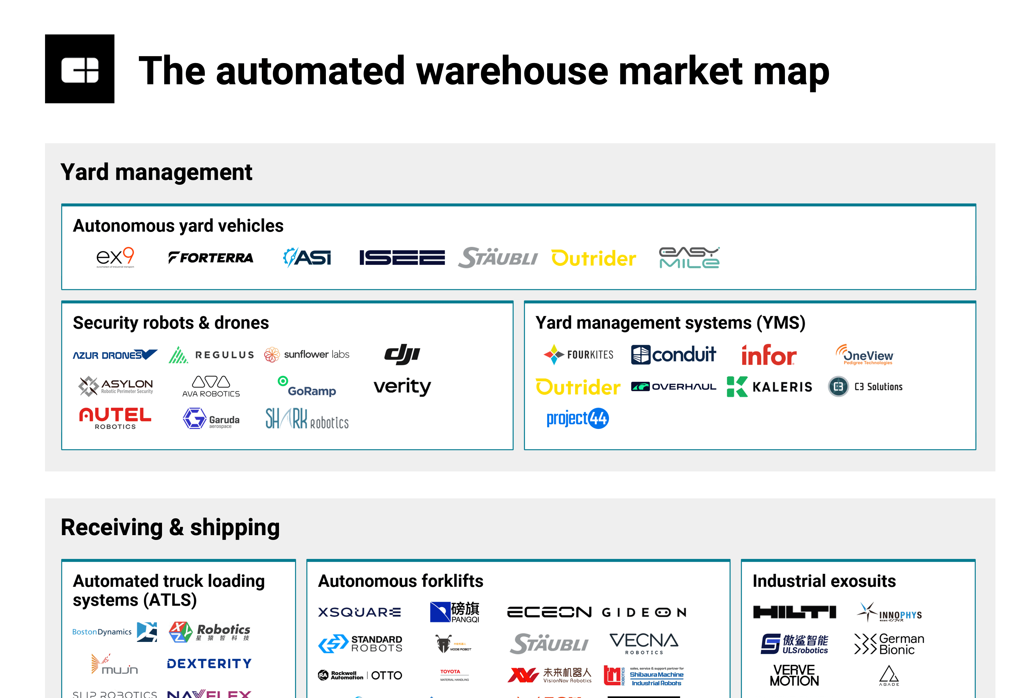Open the FourKites logo

pyautogui.click(x=578, y=355)
